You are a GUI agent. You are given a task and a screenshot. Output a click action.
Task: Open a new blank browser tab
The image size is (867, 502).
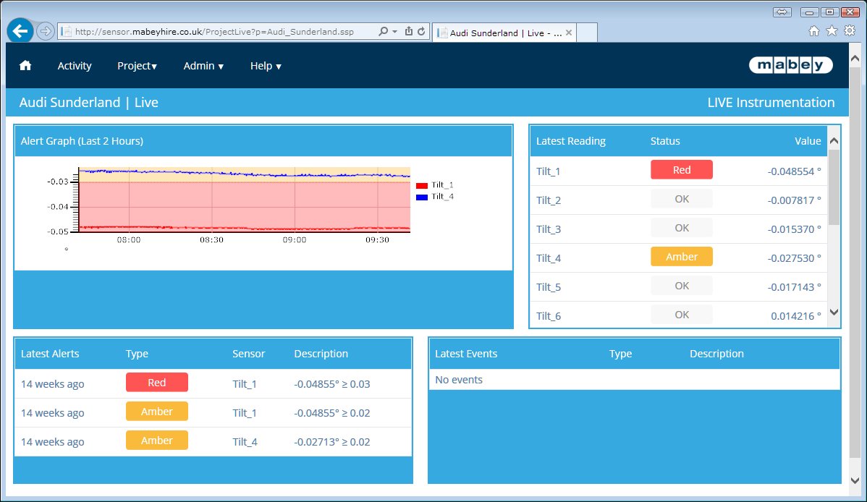(587, 33)
